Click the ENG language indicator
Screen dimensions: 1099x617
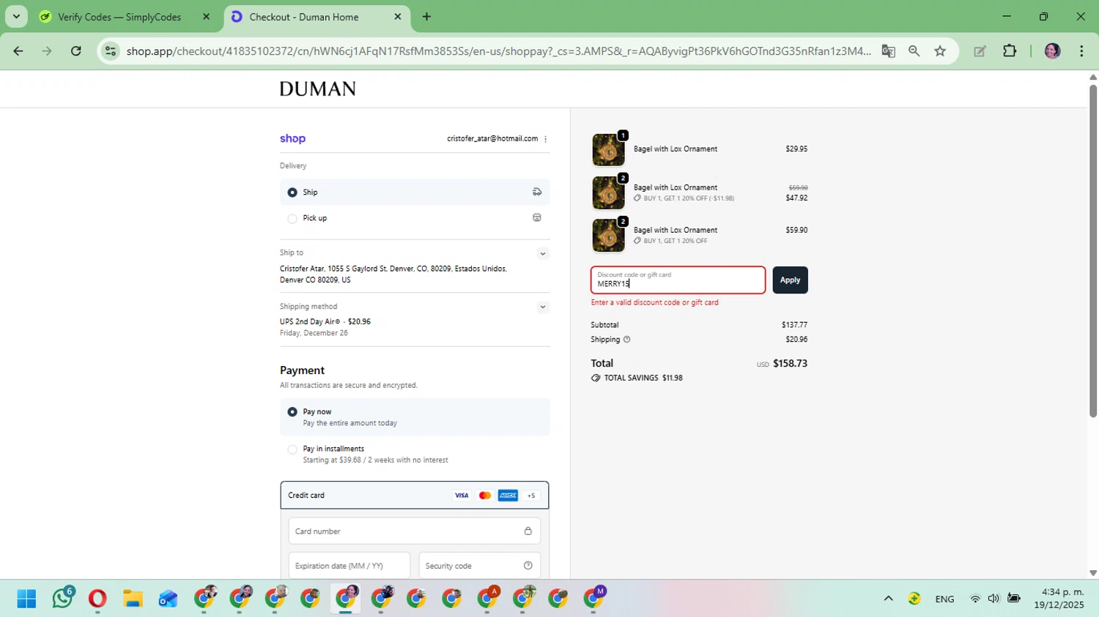[944, 599]
